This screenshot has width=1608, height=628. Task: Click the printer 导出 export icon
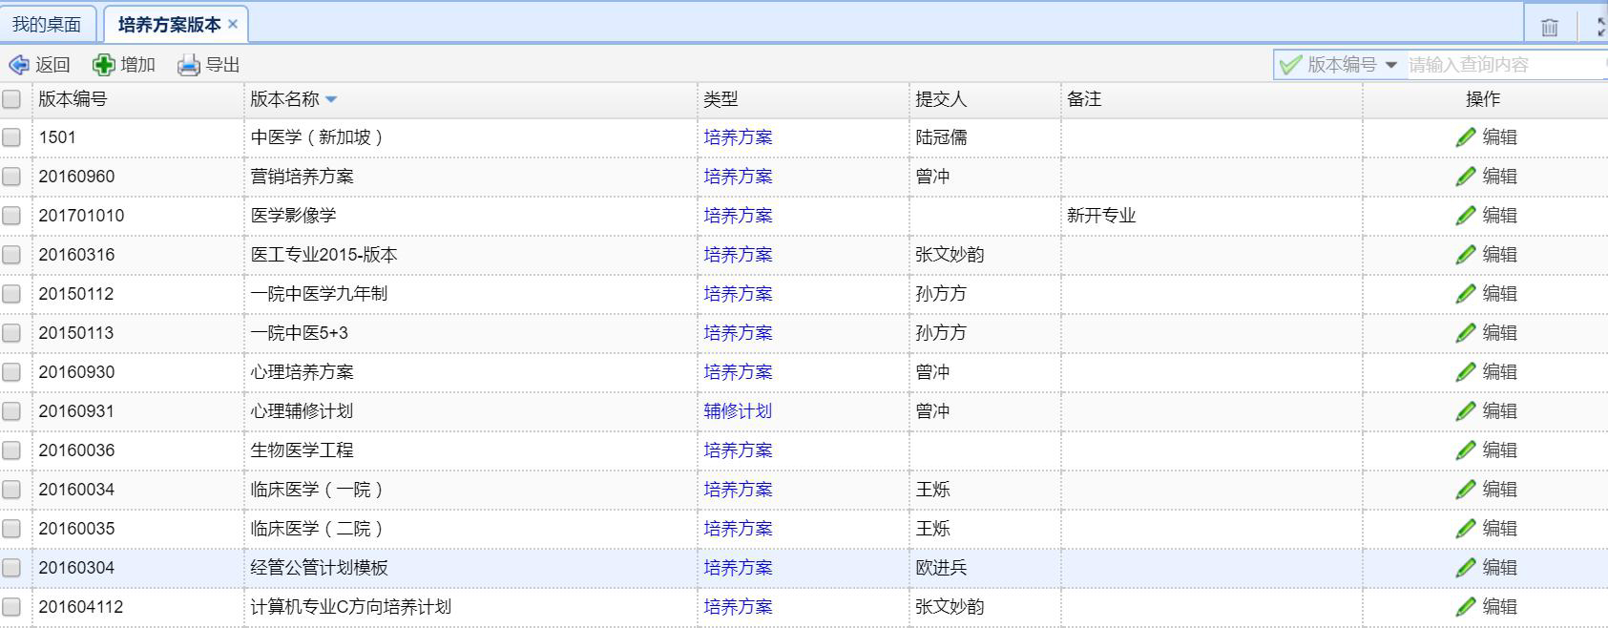(189, 65)
